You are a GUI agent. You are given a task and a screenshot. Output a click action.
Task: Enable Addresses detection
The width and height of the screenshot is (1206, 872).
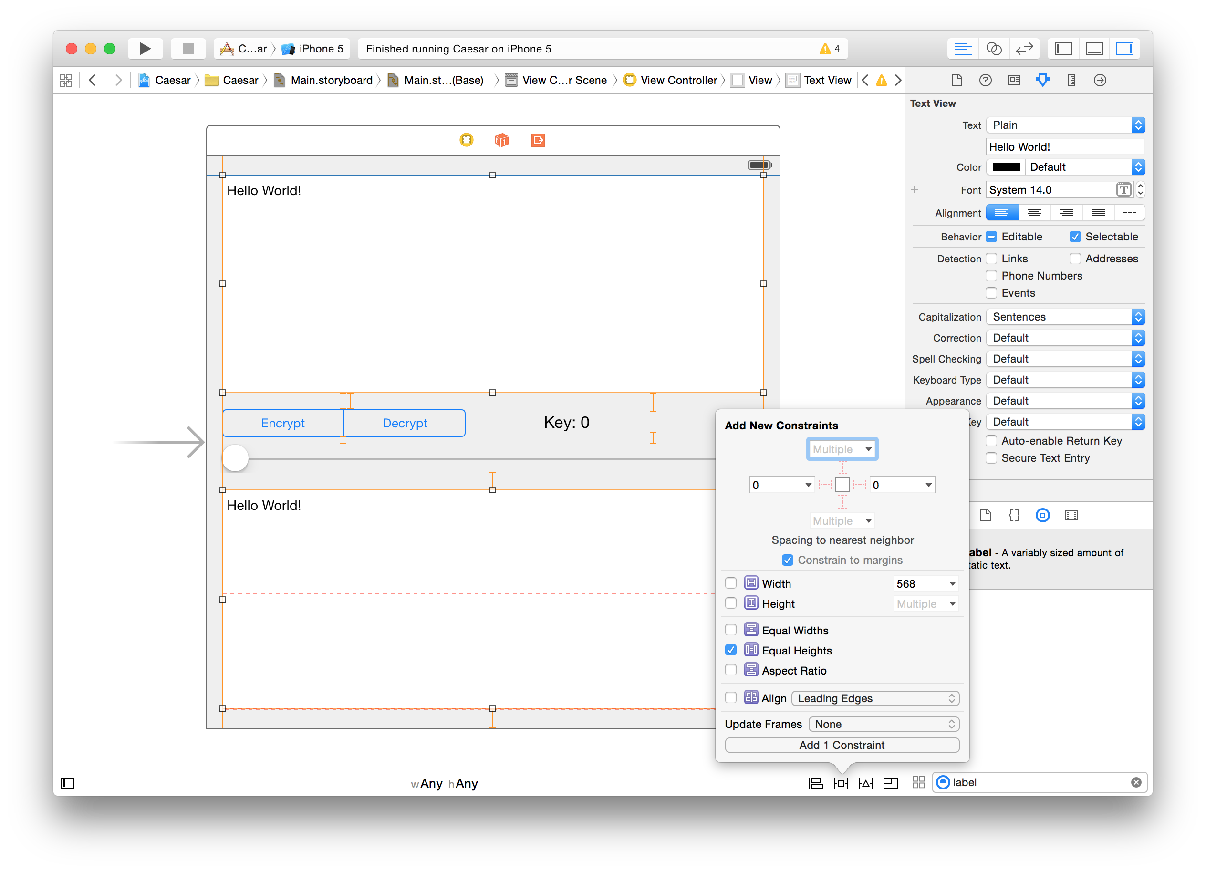[x=1075, y=259]
